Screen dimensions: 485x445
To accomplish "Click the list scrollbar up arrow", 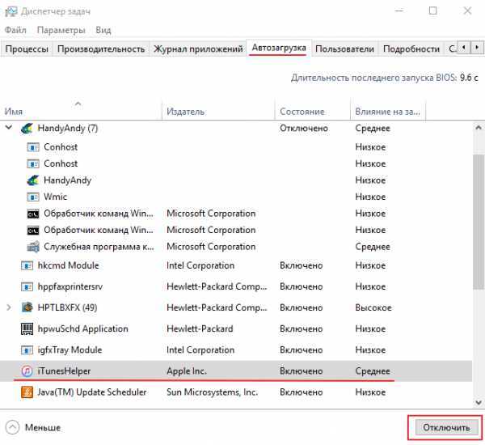I will click(x=479, y=128).
